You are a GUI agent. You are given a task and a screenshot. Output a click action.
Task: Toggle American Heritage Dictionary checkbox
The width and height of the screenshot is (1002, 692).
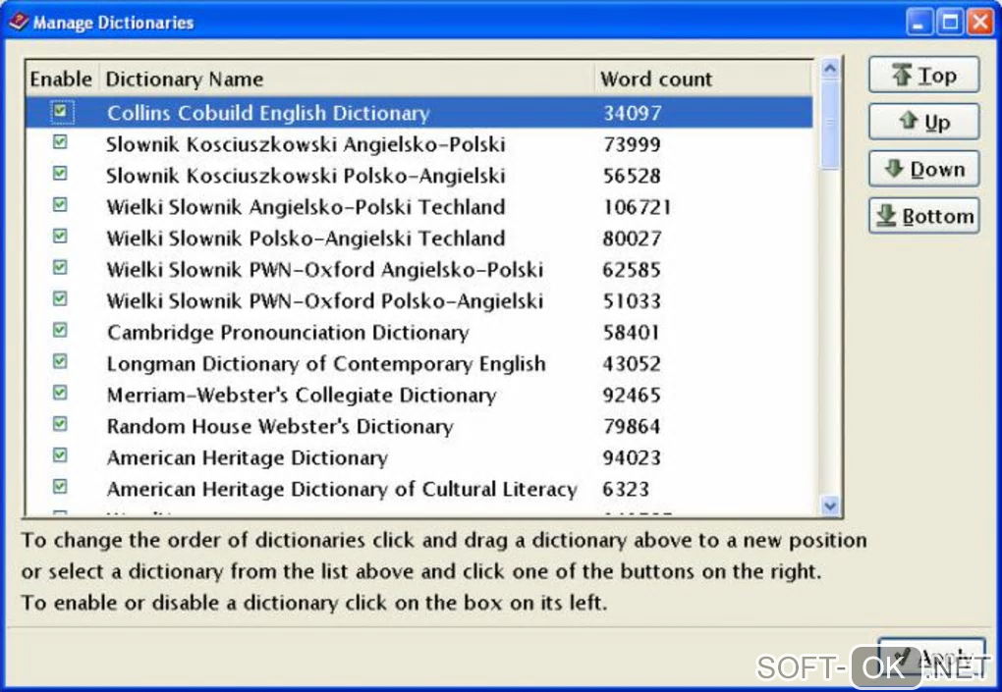coord(60,455)
